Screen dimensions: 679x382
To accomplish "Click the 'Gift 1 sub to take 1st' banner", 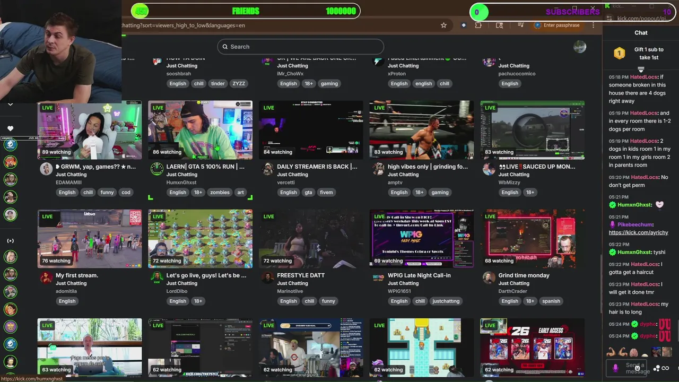I will click(640, 53).
